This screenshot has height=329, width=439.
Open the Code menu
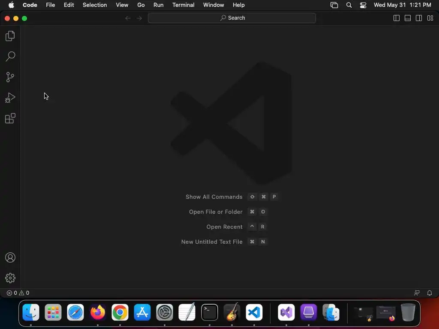pyautogui.click(x=30, y=5)
